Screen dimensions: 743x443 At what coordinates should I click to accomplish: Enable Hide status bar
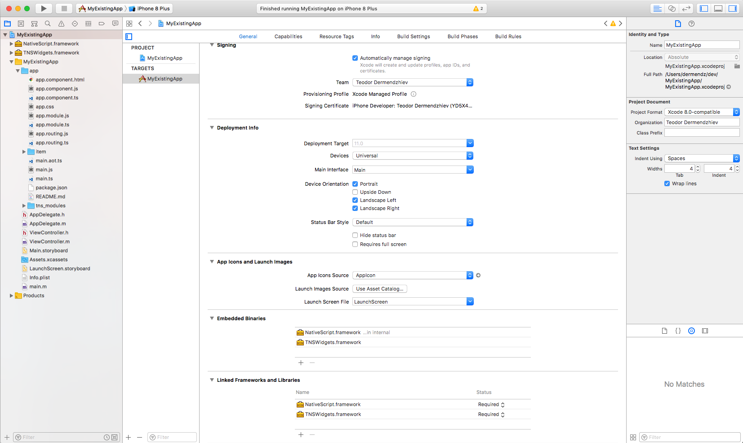coord(355,235)
